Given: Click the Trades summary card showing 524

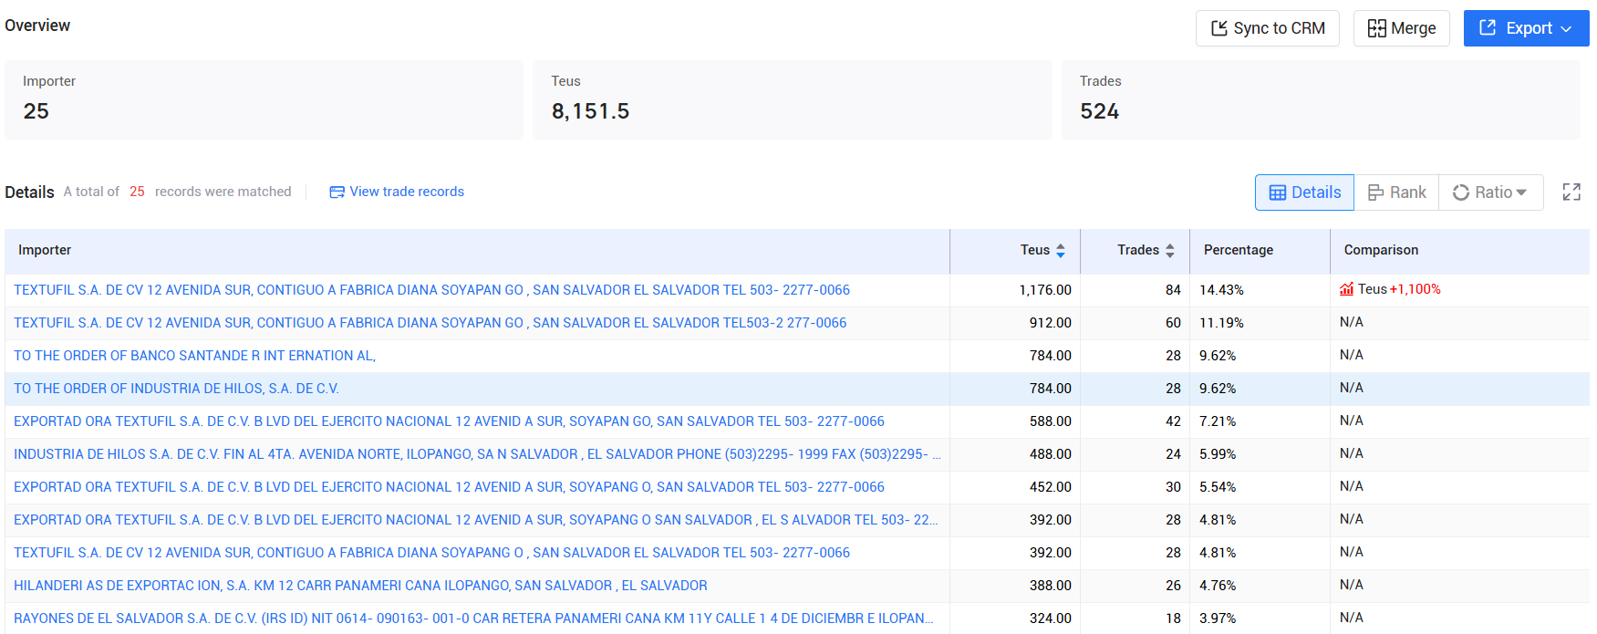Looking at the screenshot, I should tap(1321, 100).
